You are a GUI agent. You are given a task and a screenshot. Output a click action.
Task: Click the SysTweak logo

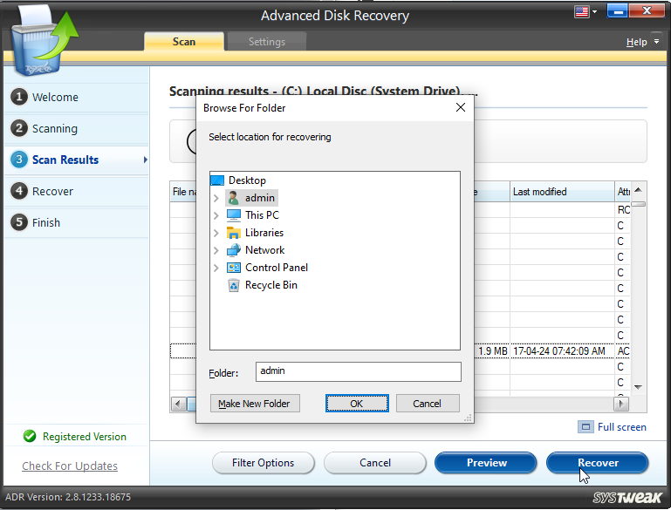click(627, 498)
